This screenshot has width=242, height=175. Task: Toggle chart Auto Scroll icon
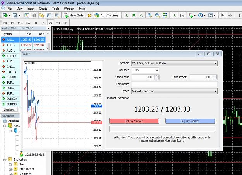point(174,15)
